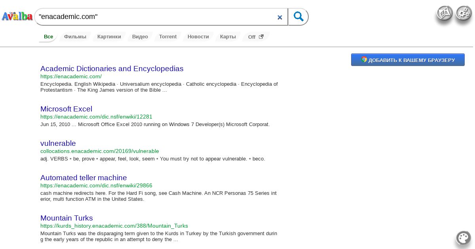The height and width of the screenshot is (249, 475).
Task: Switch to the Фильмы tab
Action: pyautogui.click(x=75, y=37)
